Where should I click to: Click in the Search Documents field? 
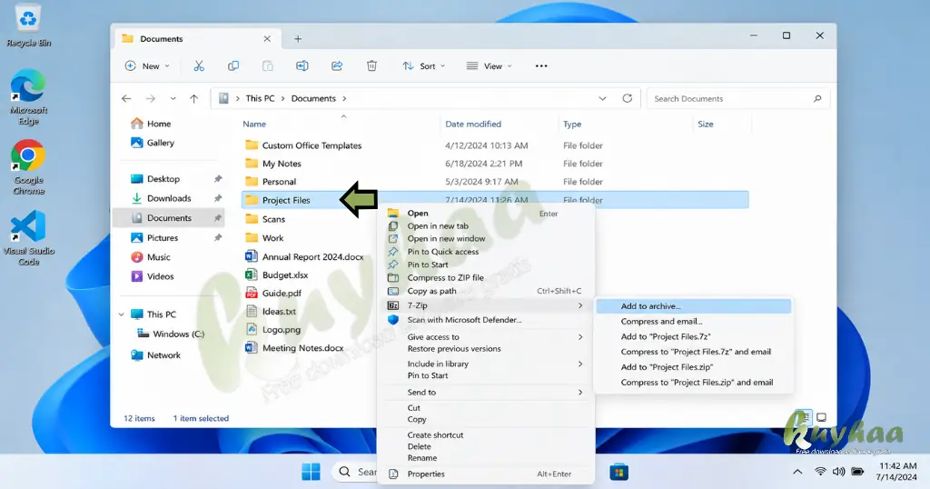pyautogui.click(x=737, y=98)
